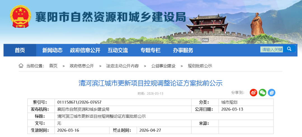The height and width of the screenshot is (137, 302).
Task: Share the article via WeChat icon
Action: (262, 93)
